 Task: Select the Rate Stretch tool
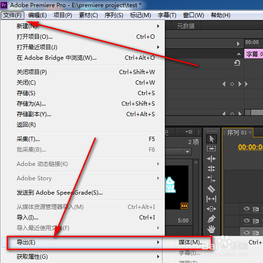click(x=211, y=179)
